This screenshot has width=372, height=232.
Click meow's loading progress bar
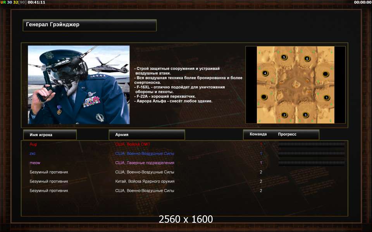pos(311,163)
